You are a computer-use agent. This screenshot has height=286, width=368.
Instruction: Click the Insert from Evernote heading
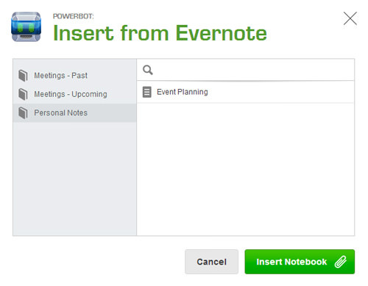tap(160, 33)
